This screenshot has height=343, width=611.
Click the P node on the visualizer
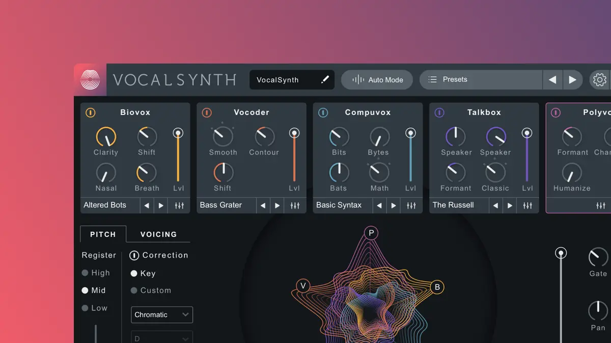pos(371,233)
